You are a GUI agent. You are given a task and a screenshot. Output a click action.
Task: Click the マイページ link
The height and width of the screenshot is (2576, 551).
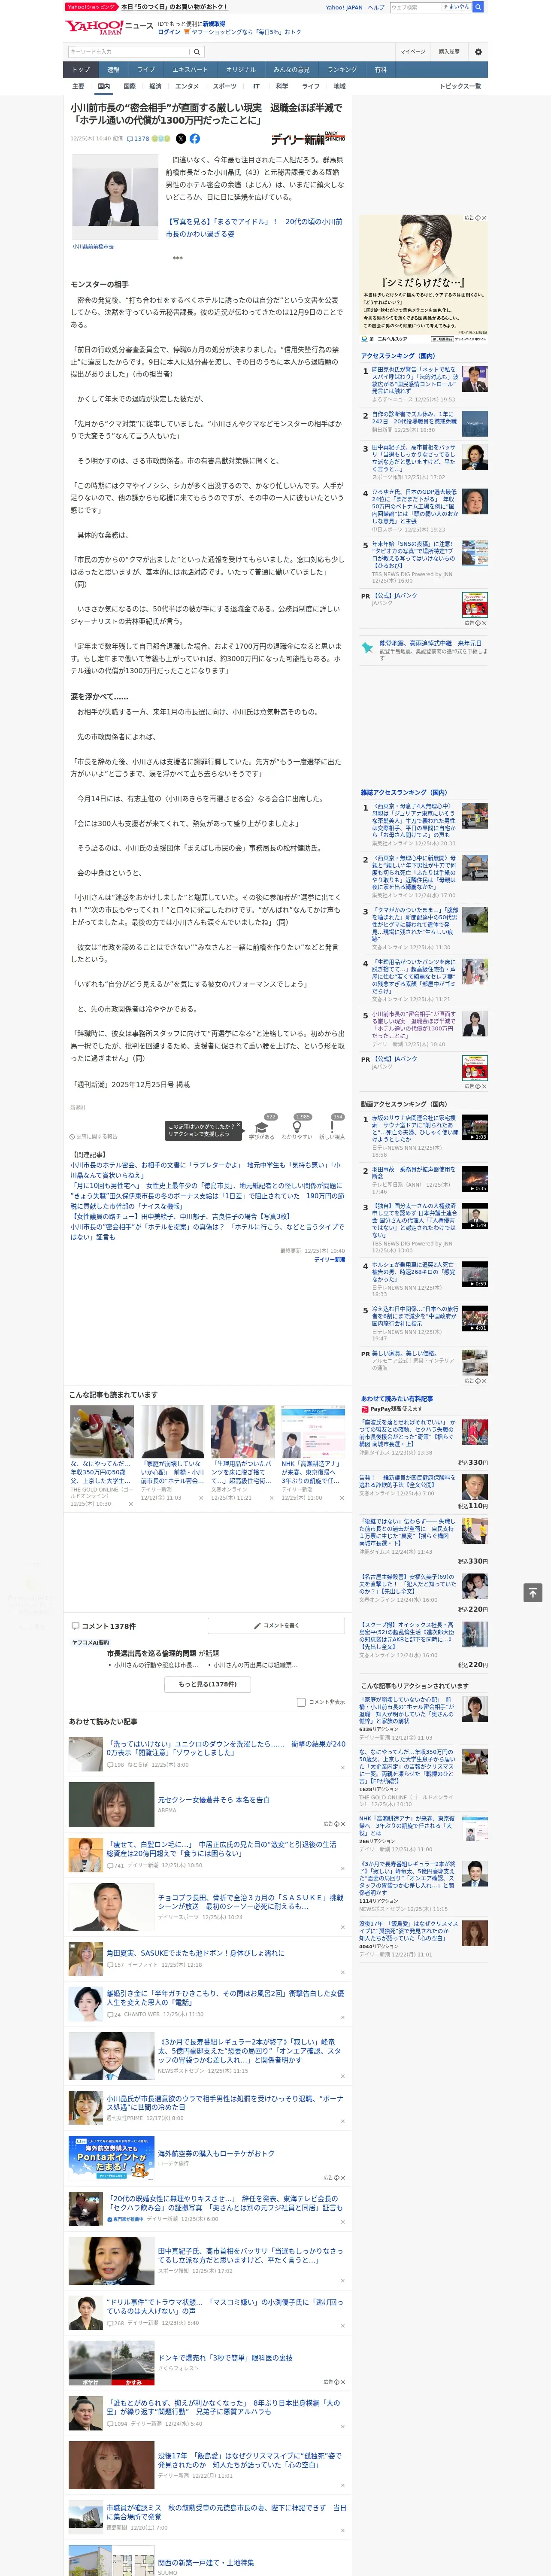click(x=412, y=51)
